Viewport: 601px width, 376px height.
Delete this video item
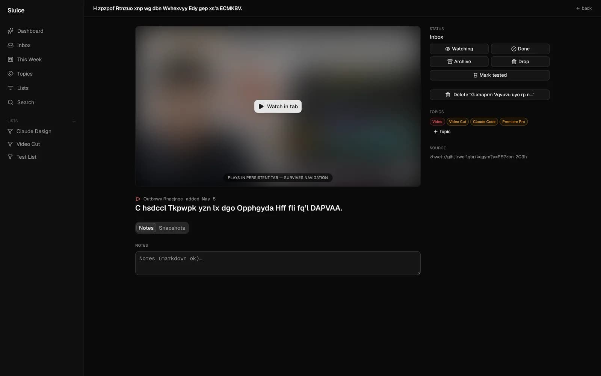point(490,95)
